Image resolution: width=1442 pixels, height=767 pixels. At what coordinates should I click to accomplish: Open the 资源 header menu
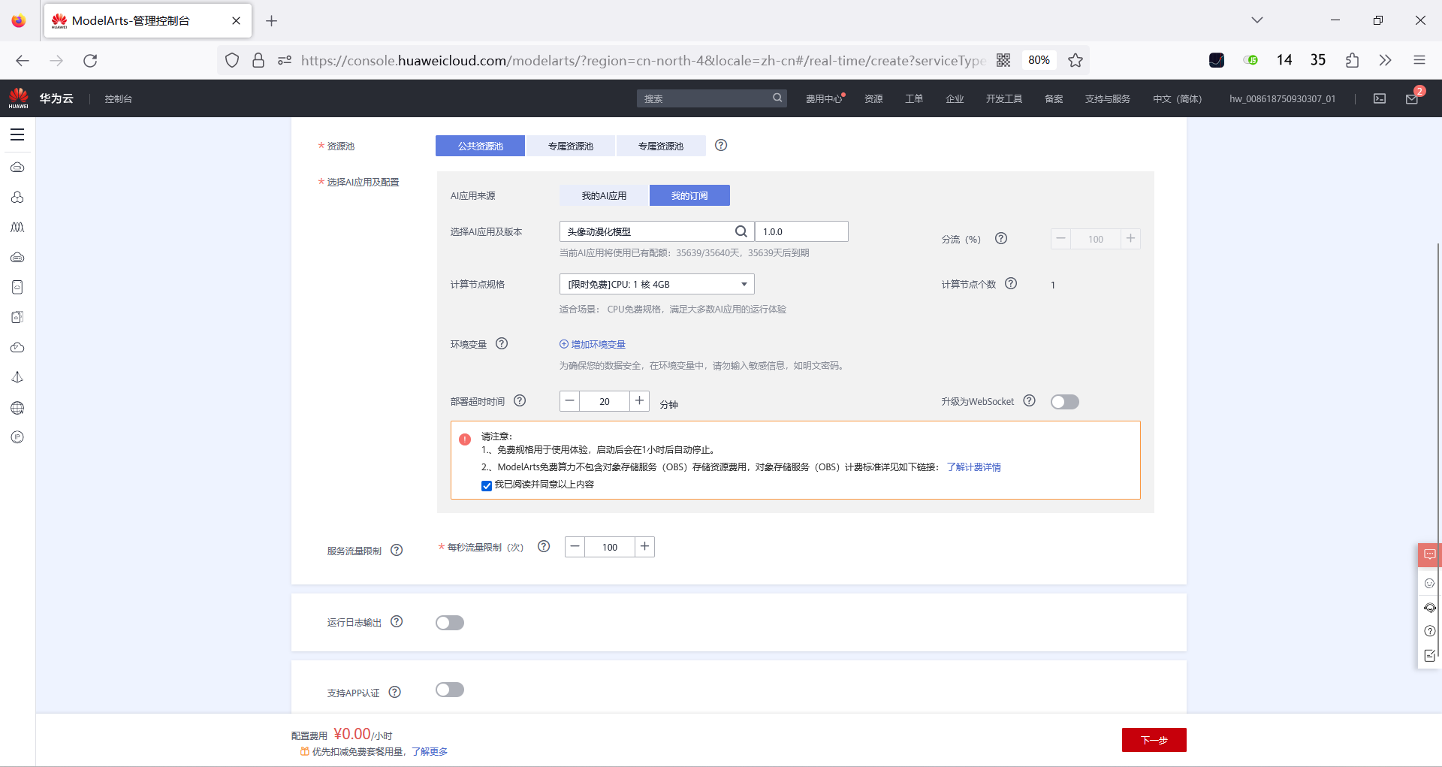click(873, 99)
